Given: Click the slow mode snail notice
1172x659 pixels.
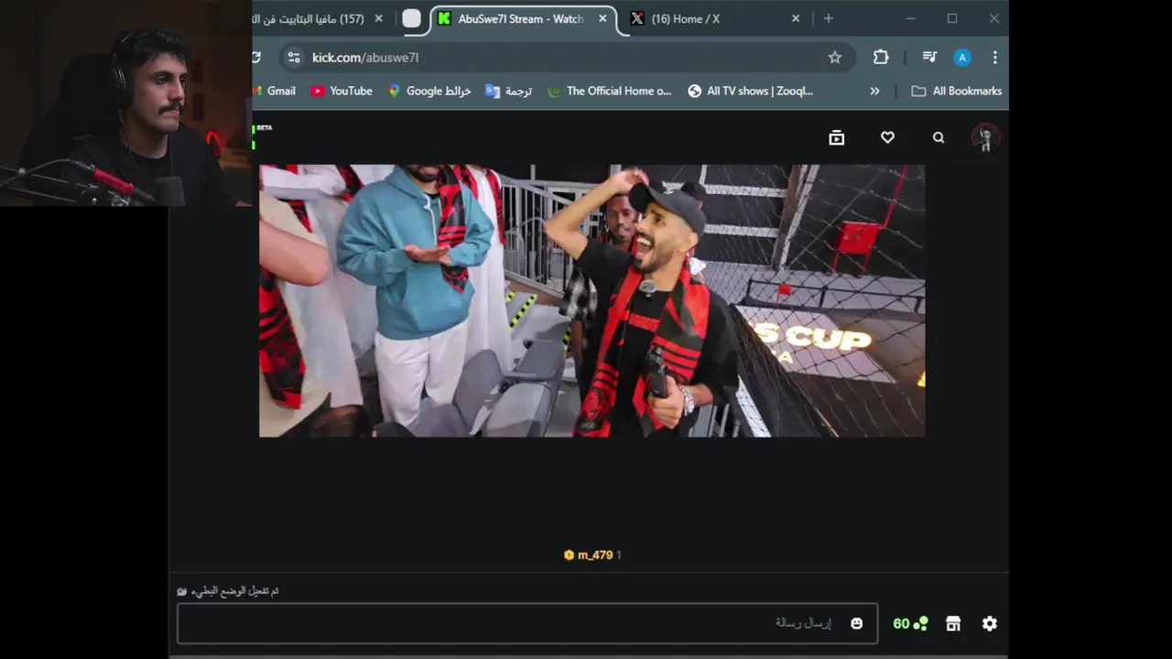Looking at the screenshot, I should coord(228,591).
